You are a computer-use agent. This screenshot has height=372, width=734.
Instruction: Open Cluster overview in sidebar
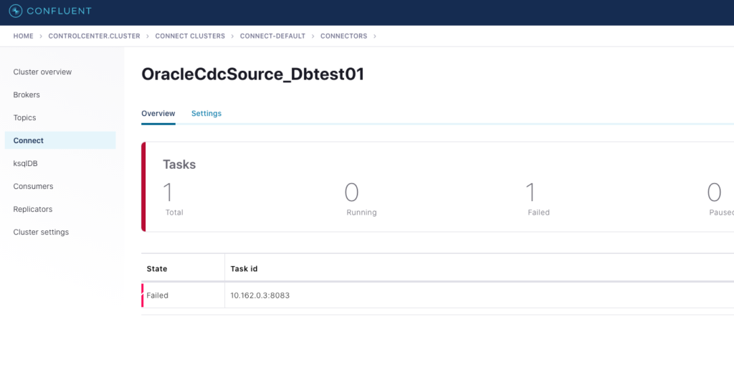42,72
